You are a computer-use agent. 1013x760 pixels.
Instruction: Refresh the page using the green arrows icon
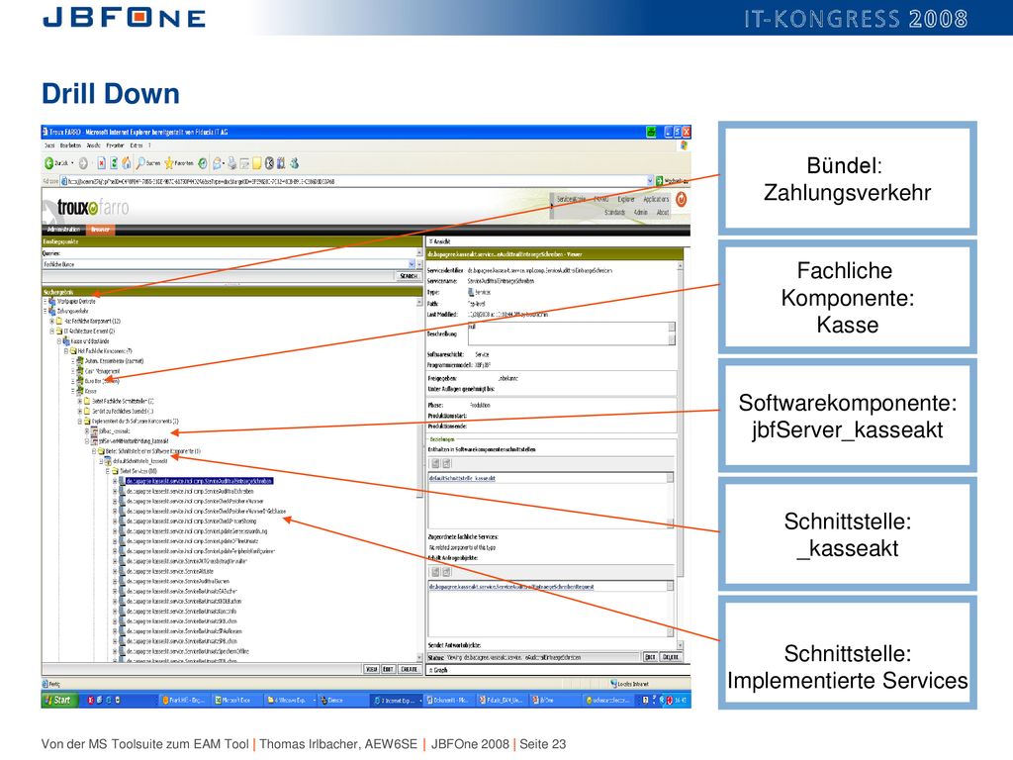114,163
